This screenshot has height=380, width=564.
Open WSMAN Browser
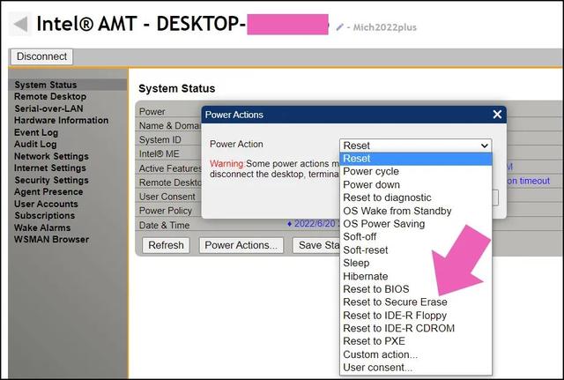pos(51,240)
